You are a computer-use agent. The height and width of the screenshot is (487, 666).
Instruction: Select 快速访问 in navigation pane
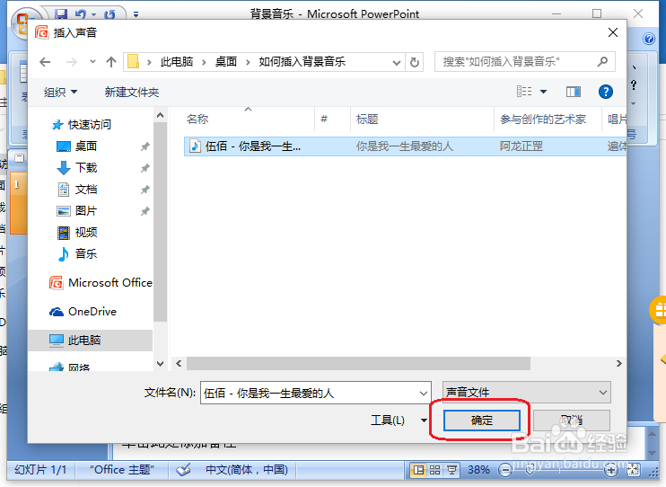tap(82, 125)
